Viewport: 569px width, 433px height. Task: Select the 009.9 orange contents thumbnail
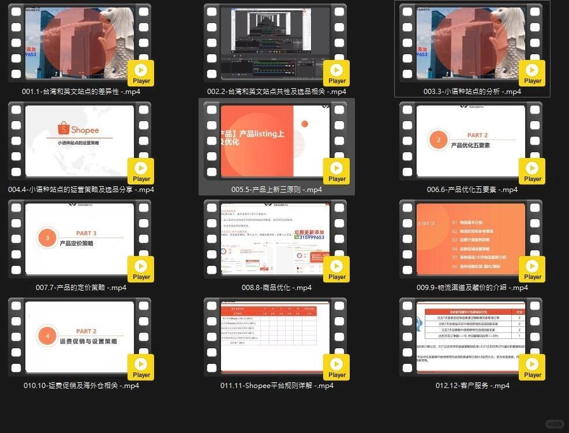point(471,239)
